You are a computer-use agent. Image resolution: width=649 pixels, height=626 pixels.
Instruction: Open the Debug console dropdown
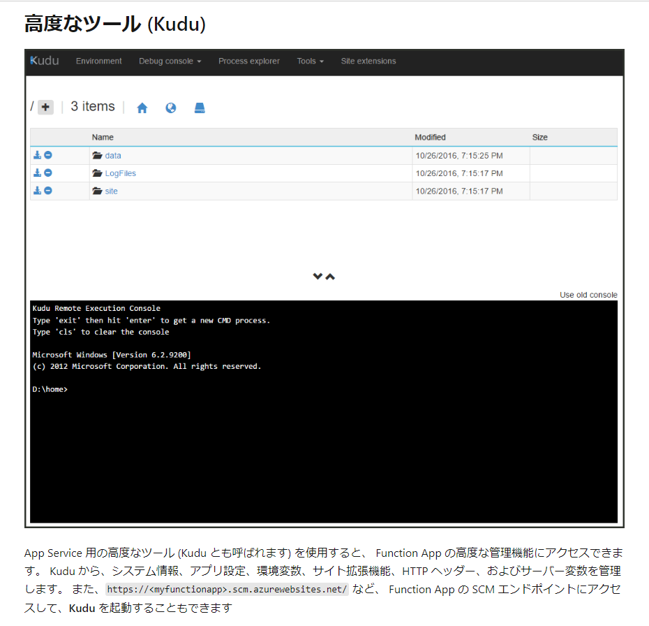click(x=170, y=61)
